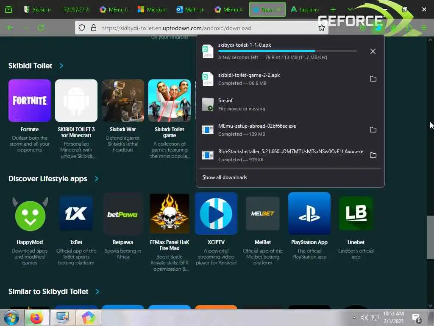Screen dimensions: 434x326
Task: Switch to the Microsoft tab
Action: (152, 9)
